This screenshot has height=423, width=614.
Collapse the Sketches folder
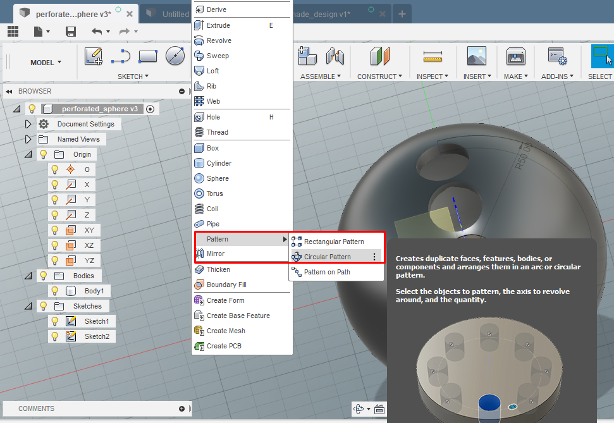click(x=28, y=306)
